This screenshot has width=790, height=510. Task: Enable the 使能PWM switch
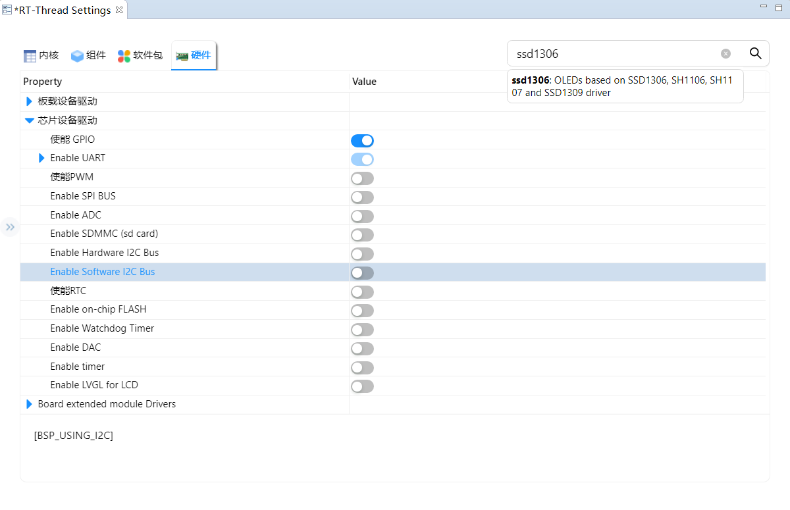(362, 178)
